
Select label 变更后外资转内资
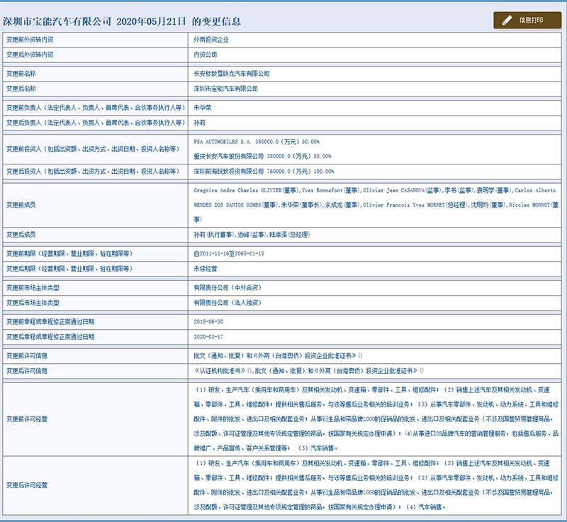pos(30,55)
